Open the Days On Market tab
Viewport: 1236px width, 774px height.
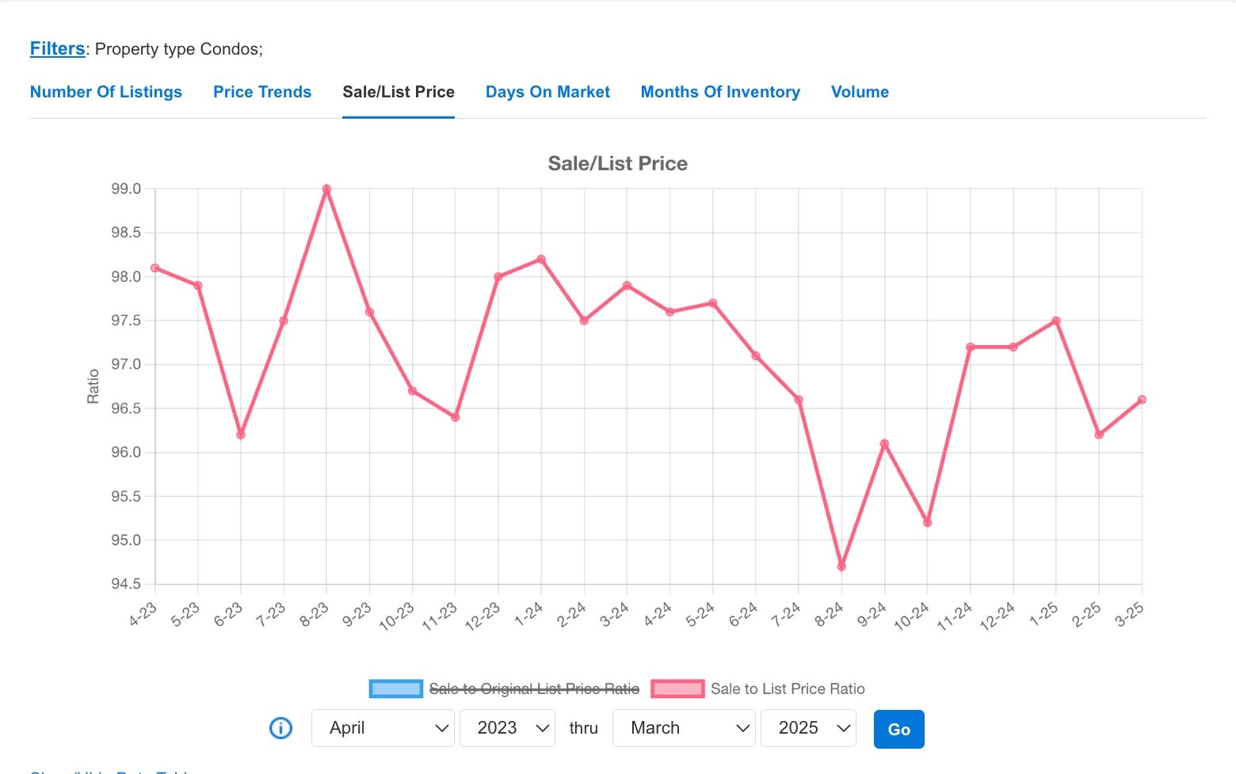[x=547, y=92]
